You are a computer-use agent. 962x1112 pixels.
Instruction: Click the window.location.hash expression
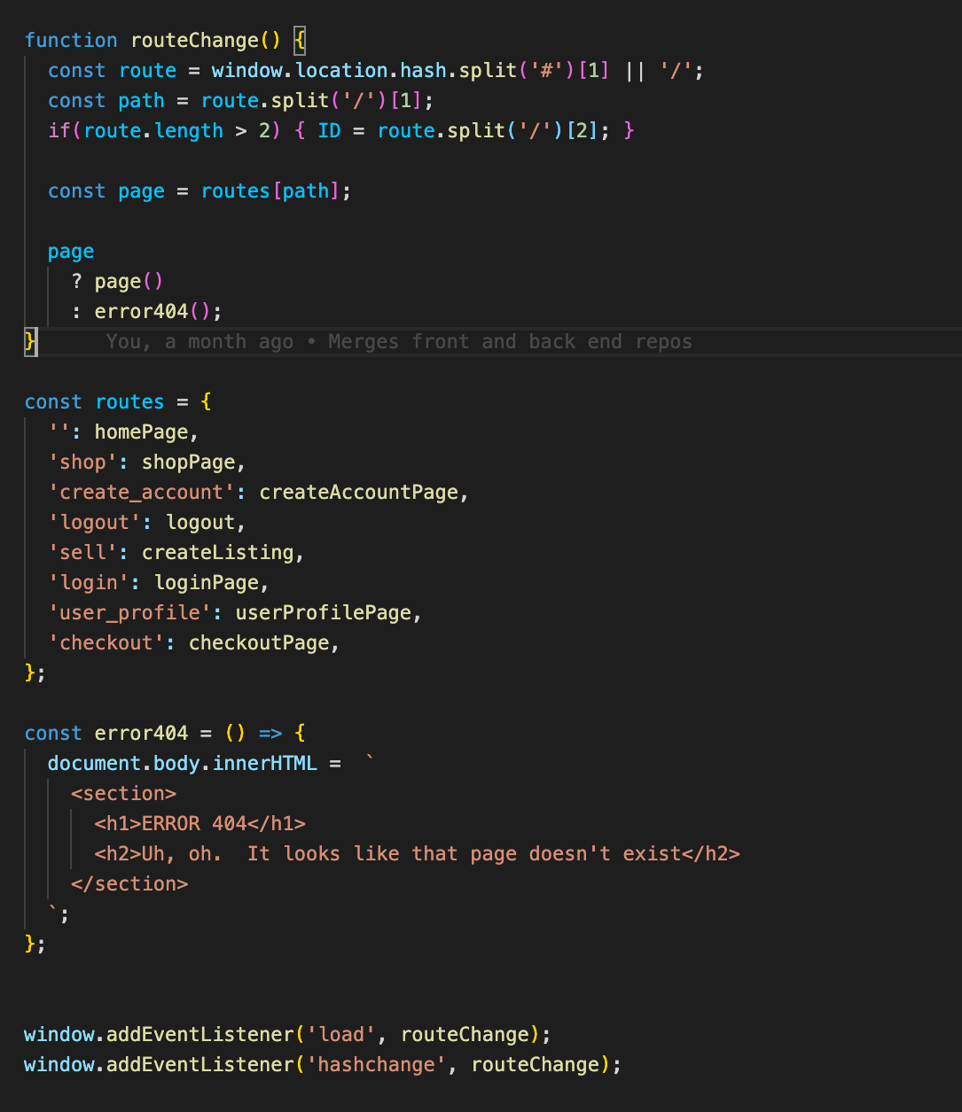(342, 70)
